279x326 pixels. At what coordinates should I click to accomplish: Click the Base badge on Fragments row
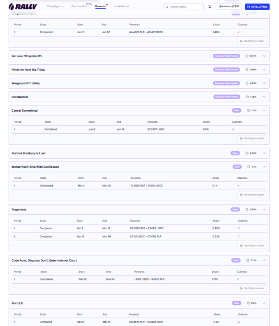[235, 210]
